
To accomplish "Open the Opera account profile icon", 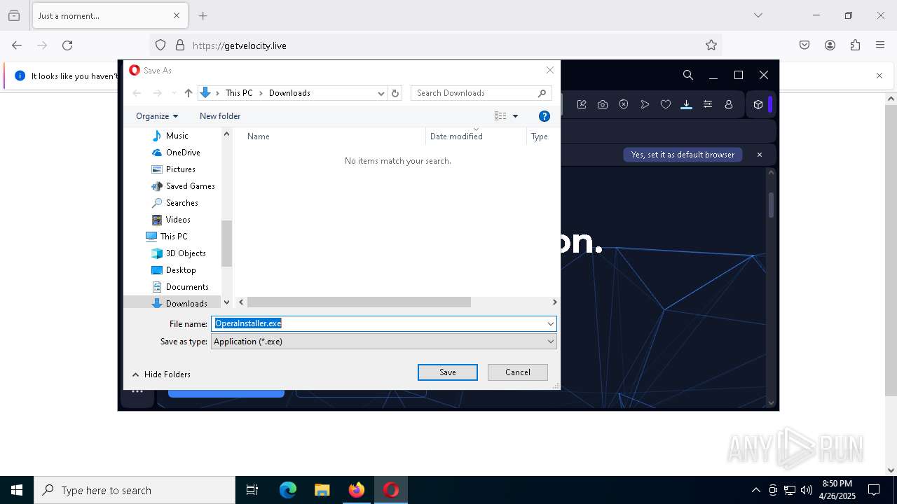I will point(729,104).
